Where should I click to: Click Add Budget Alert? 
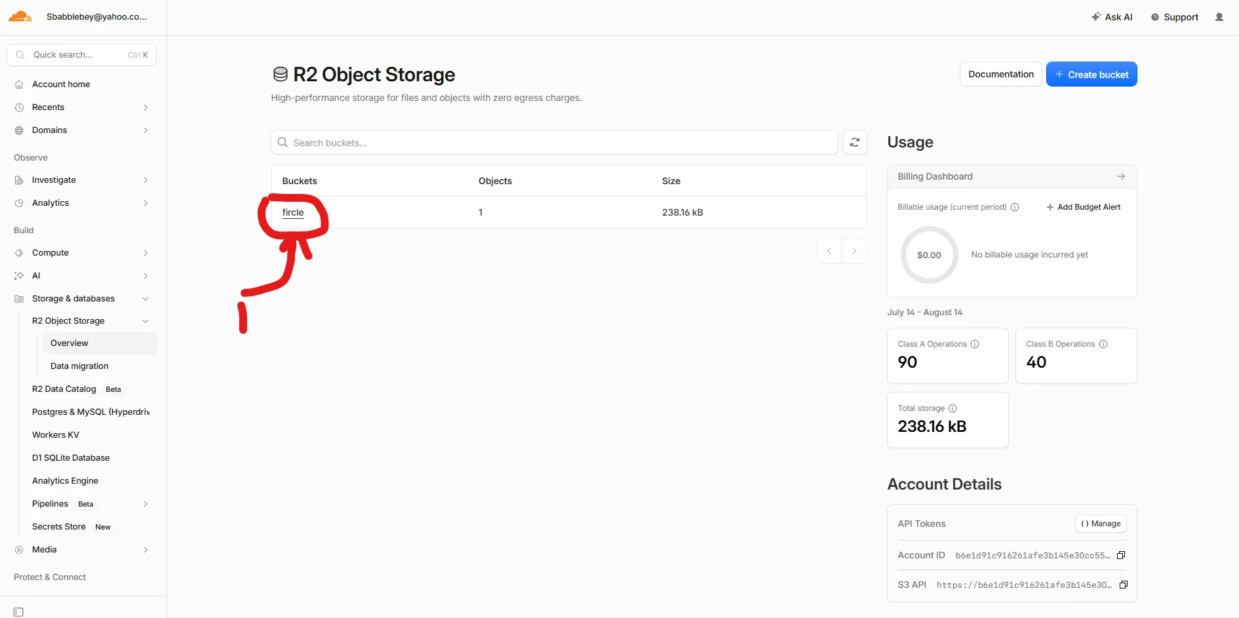[x=1084, y=207]
